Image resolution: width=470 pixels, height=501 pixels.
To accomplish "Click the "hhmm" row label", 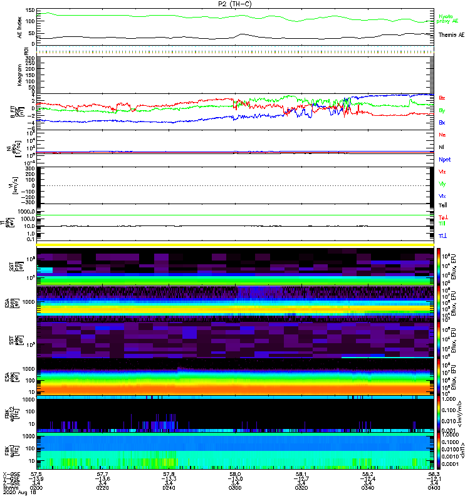I will click(10, 488).
